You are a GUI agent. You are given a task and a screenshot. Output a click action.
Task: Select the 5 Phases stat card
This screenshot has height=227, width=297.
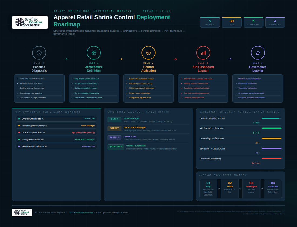(x=210, y=22)
